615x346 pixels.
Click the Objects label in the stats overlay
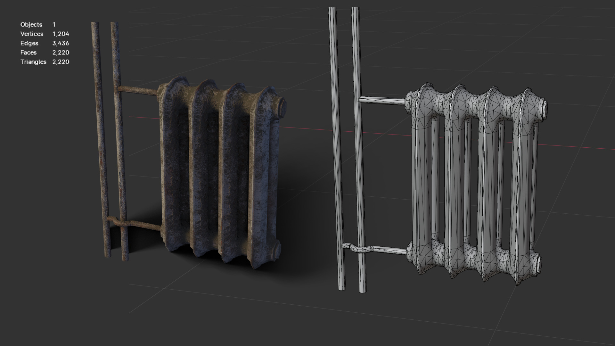(31, 25)
